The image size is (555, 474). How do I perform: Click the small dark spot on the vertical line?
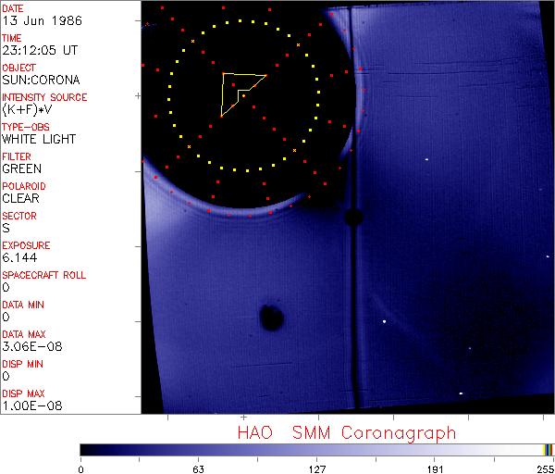click(x=352, y=218)
